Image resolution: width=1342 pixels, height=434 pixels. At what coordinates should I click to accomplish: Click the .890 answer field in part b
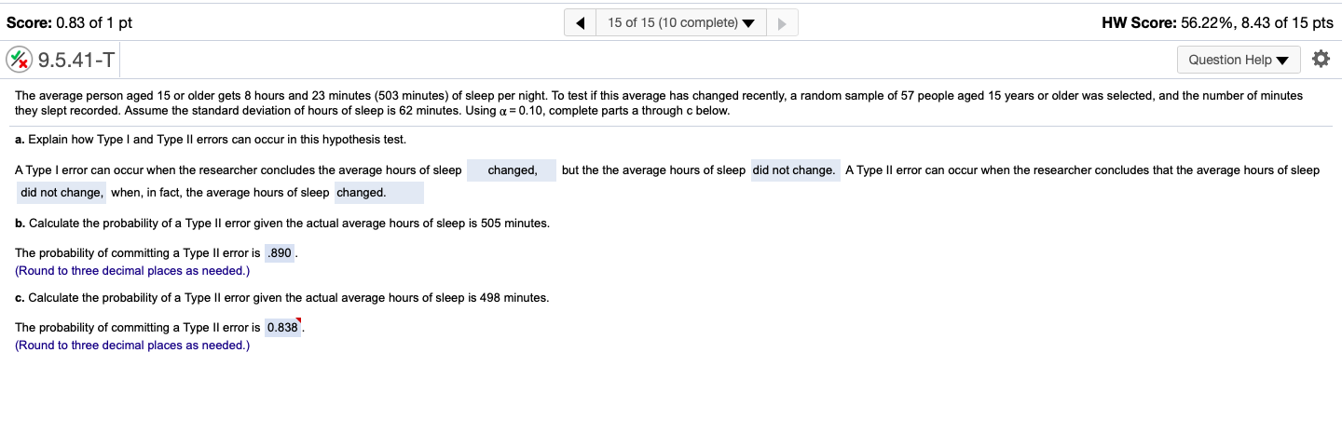pos(280,253)
